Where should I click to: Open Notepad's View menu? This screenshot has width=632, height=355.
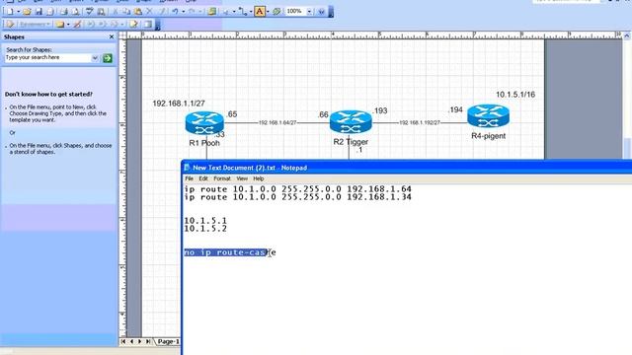point(242,178)
